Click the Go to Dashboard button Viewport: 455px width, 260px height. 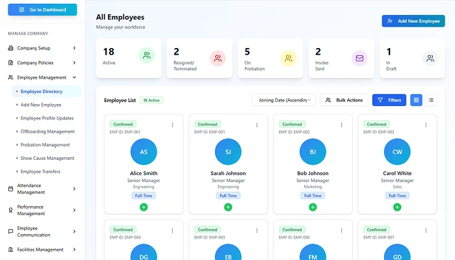(42, 10)
